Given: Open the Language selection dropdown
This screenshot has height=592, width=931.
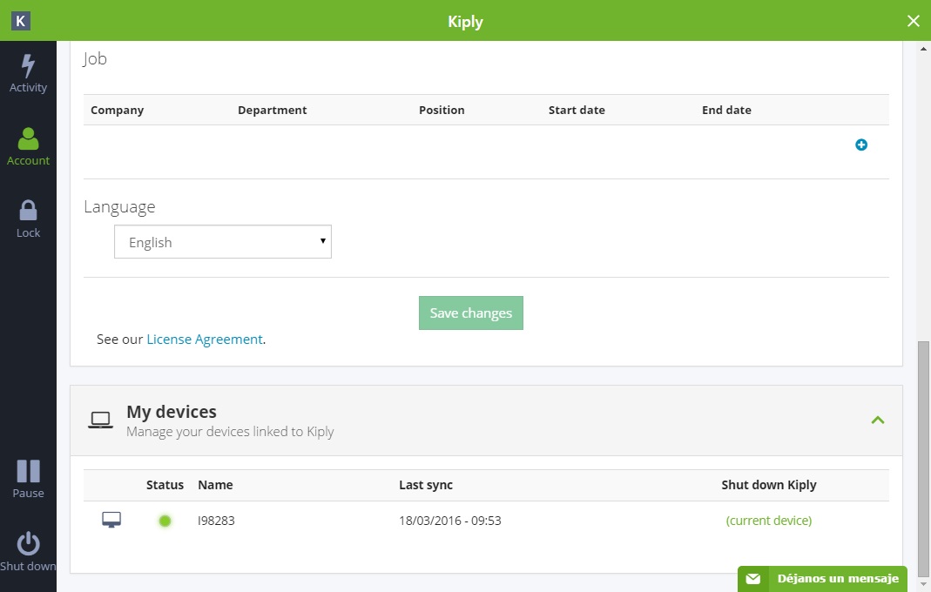Looking at the screenshot, I should click(x=222, y=241).
